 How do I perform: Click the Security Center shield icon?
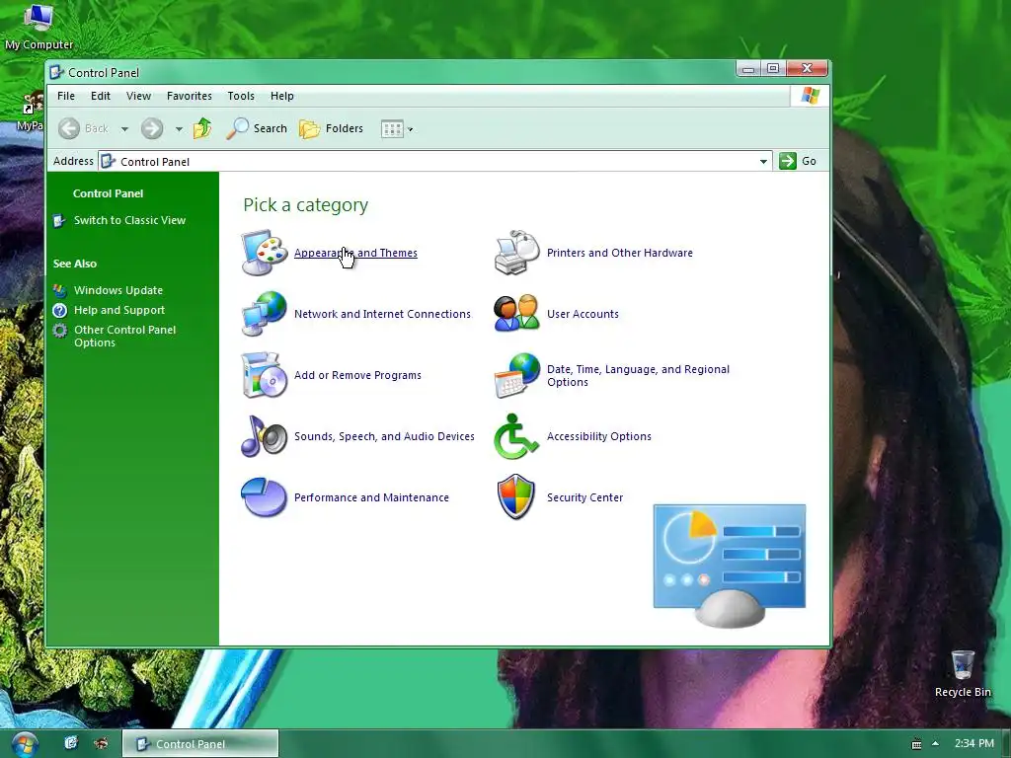click(517, 497)
